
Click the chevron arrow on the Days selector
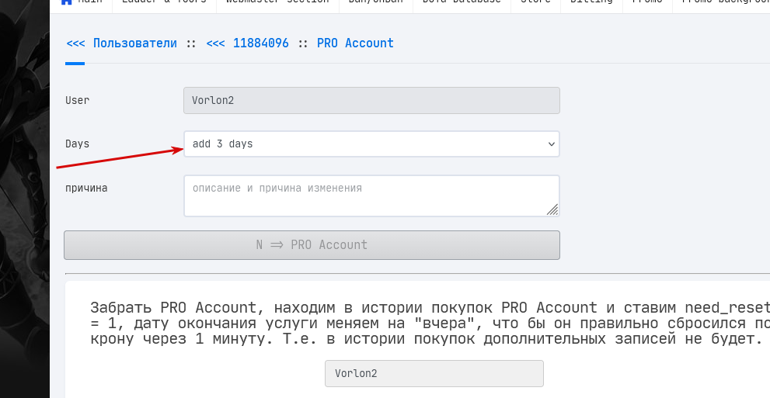pyautogui.click(x=551, y=144)
